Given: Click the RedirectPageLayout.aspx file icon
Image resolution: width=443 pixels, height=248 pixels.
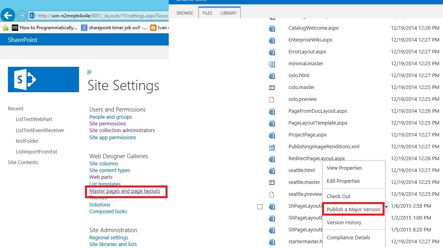Looking at the screenshot, I should tap(272, 159).
